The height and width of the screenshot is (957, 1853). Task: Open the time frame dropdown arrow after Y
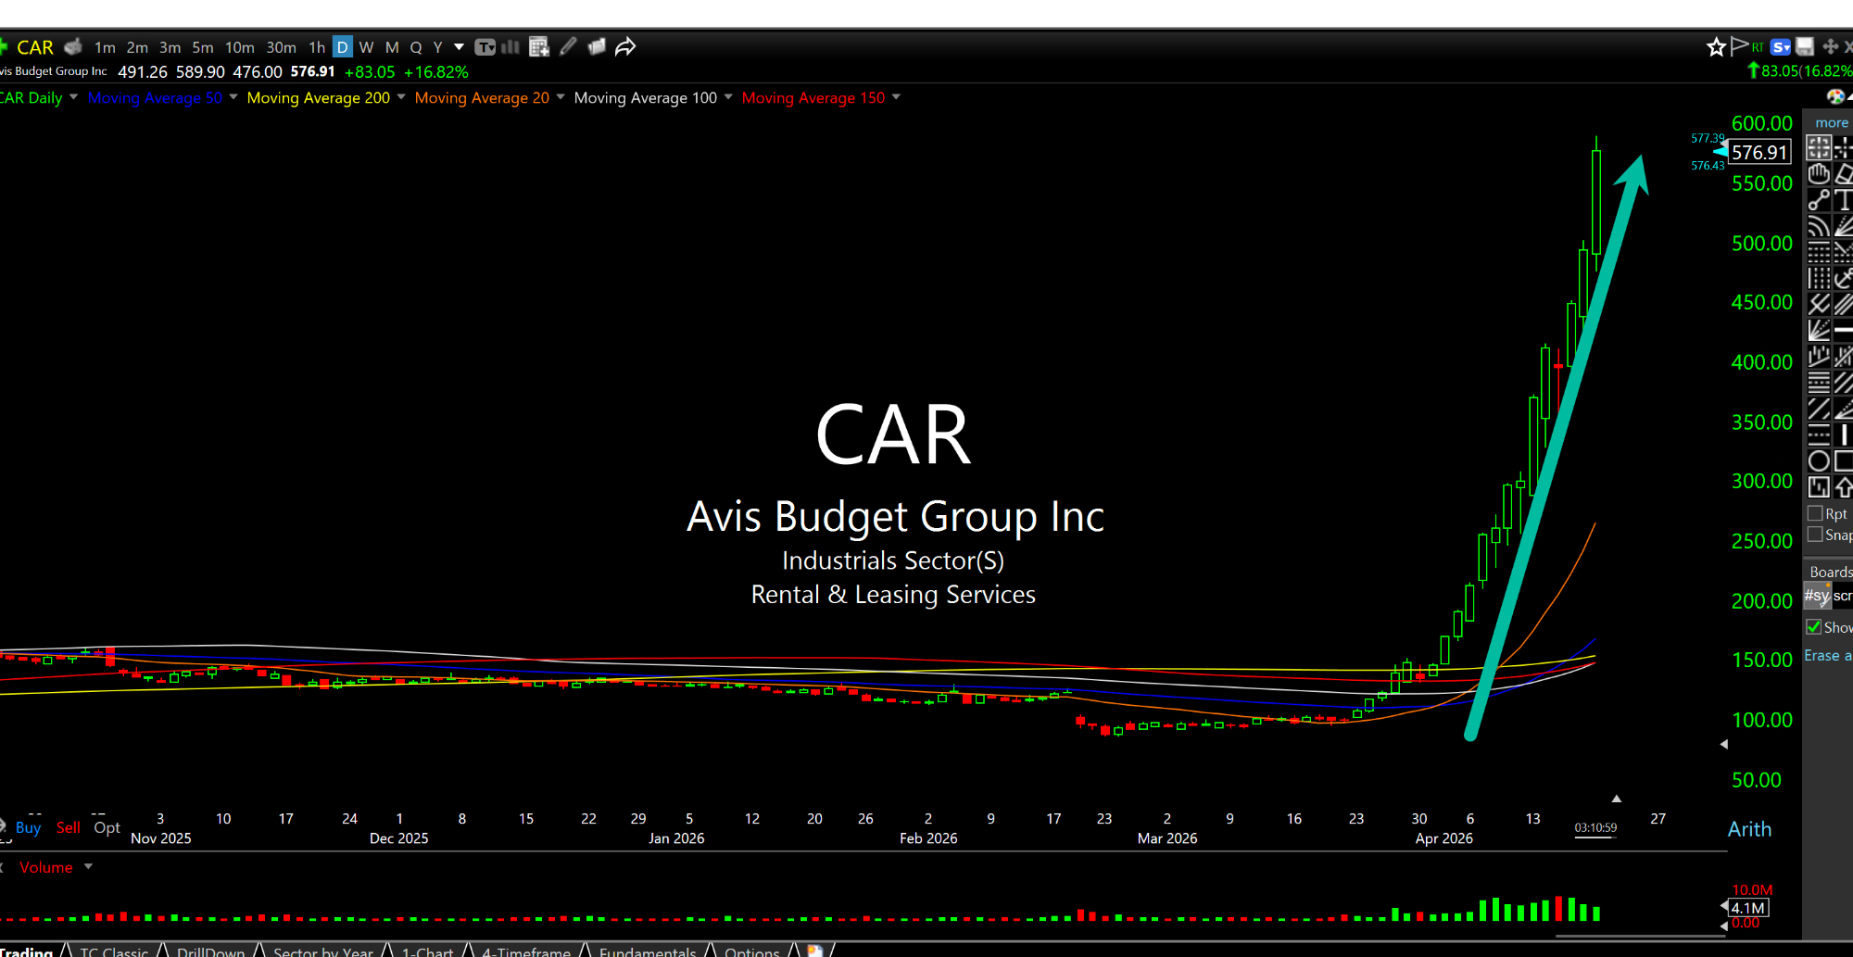[459, 47]
